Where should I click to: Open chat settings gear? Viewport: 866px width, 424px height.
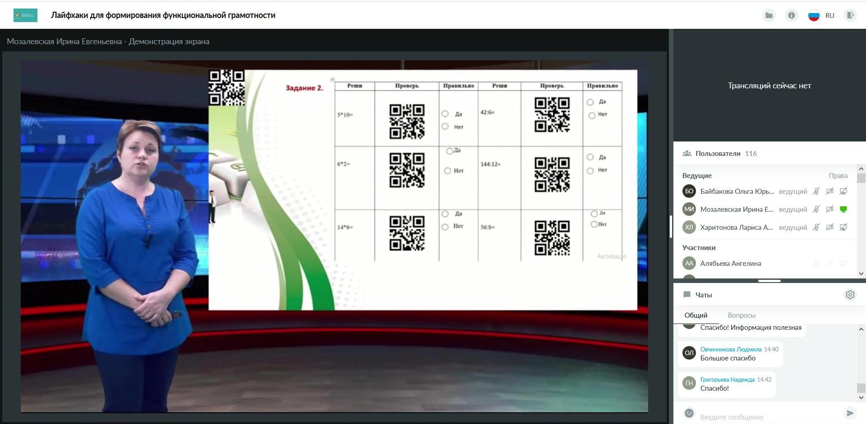tap(850, 295)
